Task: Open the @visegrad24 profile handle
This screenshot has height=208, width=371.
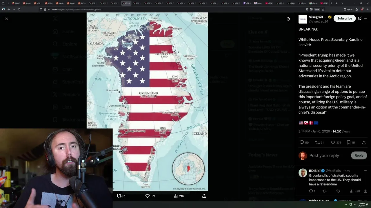Action: [319, 21]
